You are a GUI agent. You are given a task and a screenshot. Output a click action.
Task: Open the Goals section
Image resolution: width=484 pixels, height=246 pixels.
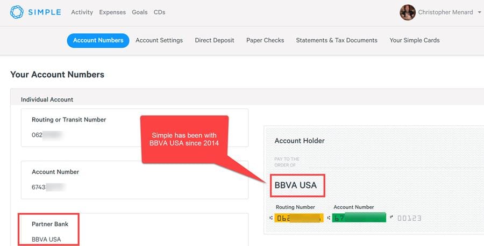click(x=139, y=12)
